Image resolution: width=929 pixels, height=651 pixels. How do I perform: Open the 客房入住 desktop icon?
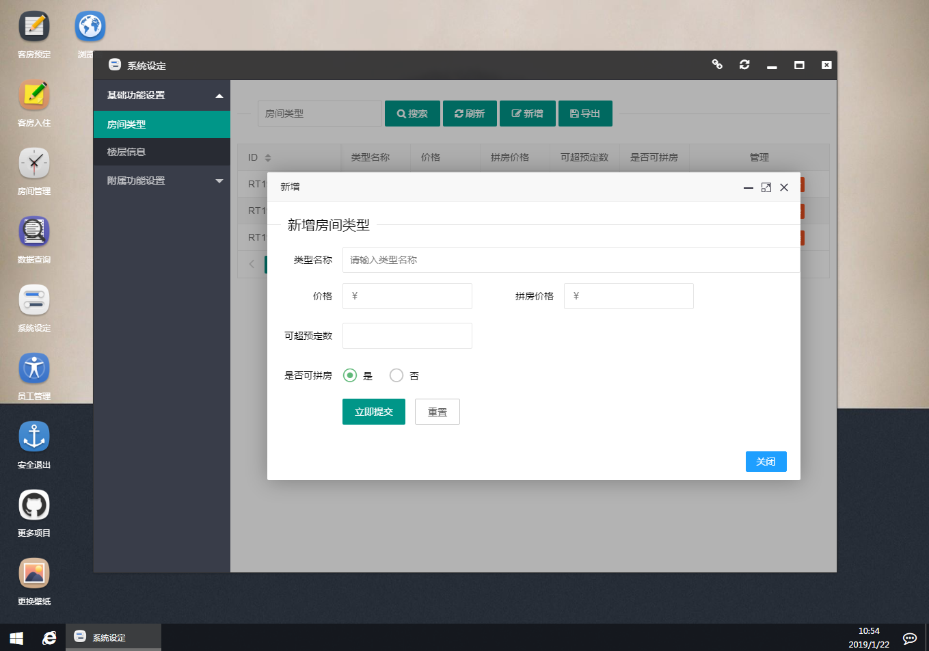(34, 95)
